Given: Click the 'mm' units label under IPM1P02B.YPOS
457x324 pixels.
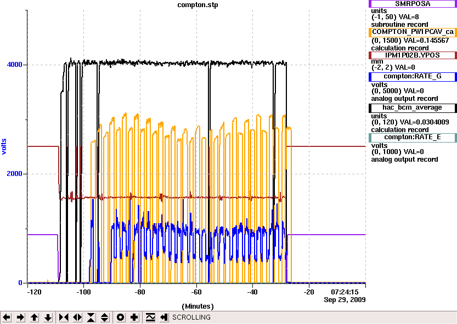Looking at the screenshot, I should coord(377,61).
